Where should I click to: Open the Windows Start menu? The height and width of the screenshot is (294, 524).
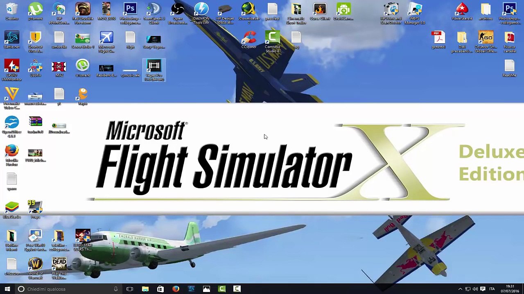tap(7, 289)
